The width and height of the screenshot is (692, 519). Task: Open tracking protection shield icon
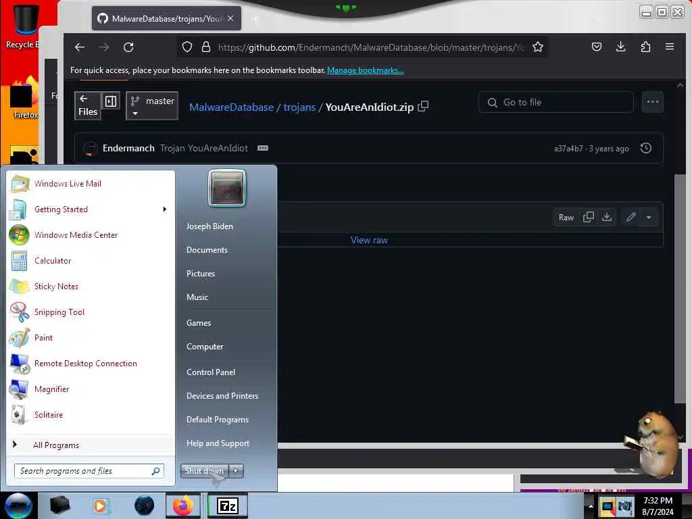(x=187, y=47)
